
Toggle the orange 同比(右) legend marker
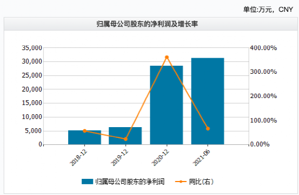pos(181,182)
